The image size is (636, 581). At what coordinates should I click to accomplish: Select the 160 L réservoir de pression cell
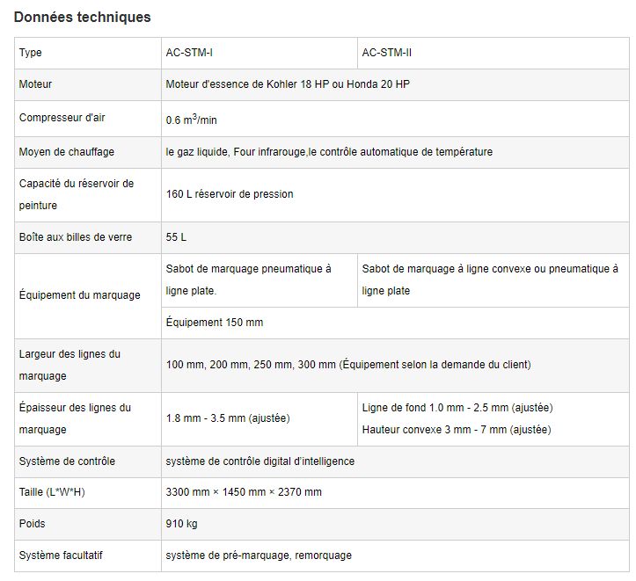point(230,193)
